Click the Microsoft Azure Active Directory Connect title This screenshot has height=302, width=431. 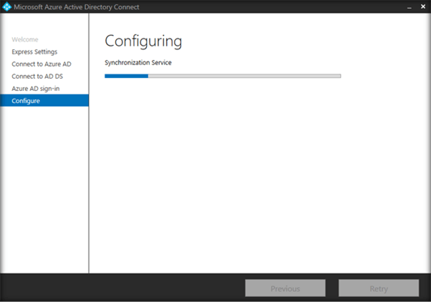click(x=77, y=7)
